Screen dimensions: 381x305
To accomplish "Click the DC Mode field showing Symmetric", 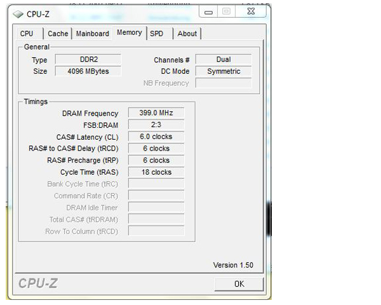I will [x=224, y=71].
